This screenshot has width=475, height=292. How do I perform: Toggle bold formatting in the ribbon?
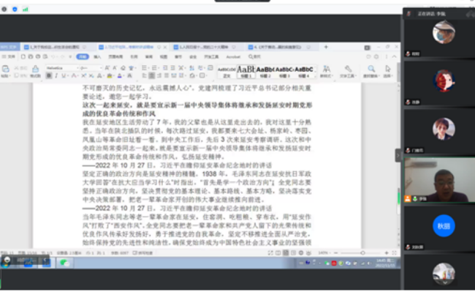pos(49,75)
